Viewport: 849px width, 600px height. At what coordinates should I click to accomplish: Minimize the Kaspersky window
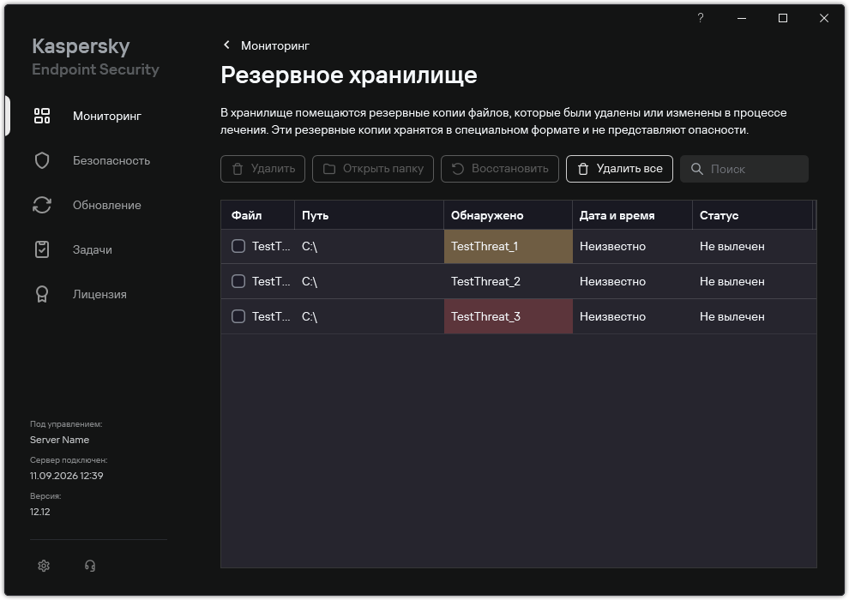(742, 18)
